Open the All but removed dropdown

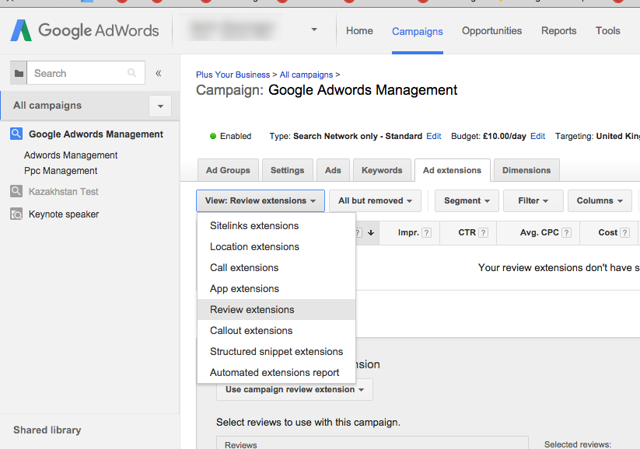[375, 200]
